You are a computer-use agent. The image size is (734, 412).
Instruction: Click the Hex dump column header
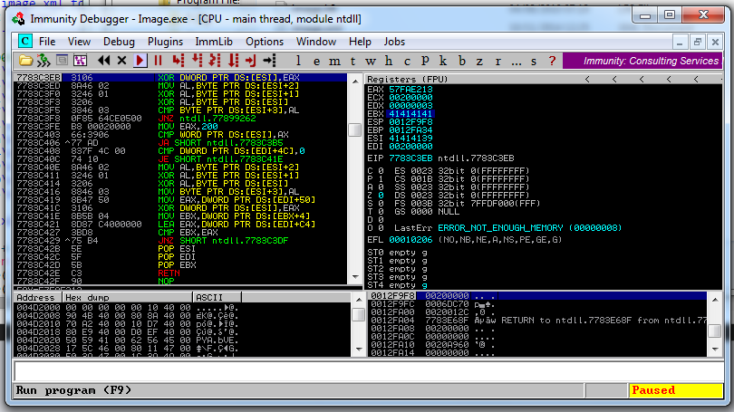coord(128,297)
